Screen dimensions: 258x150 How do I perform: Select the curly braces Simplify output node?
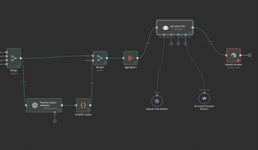(83, 105)
